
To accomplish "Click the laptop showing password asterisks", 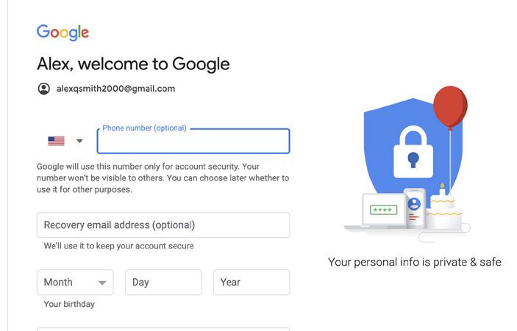I will (382, 211).
